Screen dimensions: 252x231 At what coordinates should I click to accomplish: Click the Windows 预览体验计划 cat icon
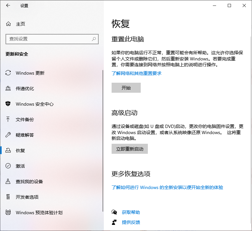click(x=8, y=212)
